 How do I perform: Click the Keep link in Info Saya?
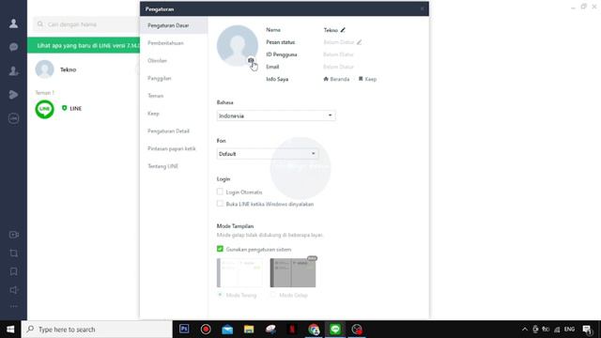coord(367,79)
